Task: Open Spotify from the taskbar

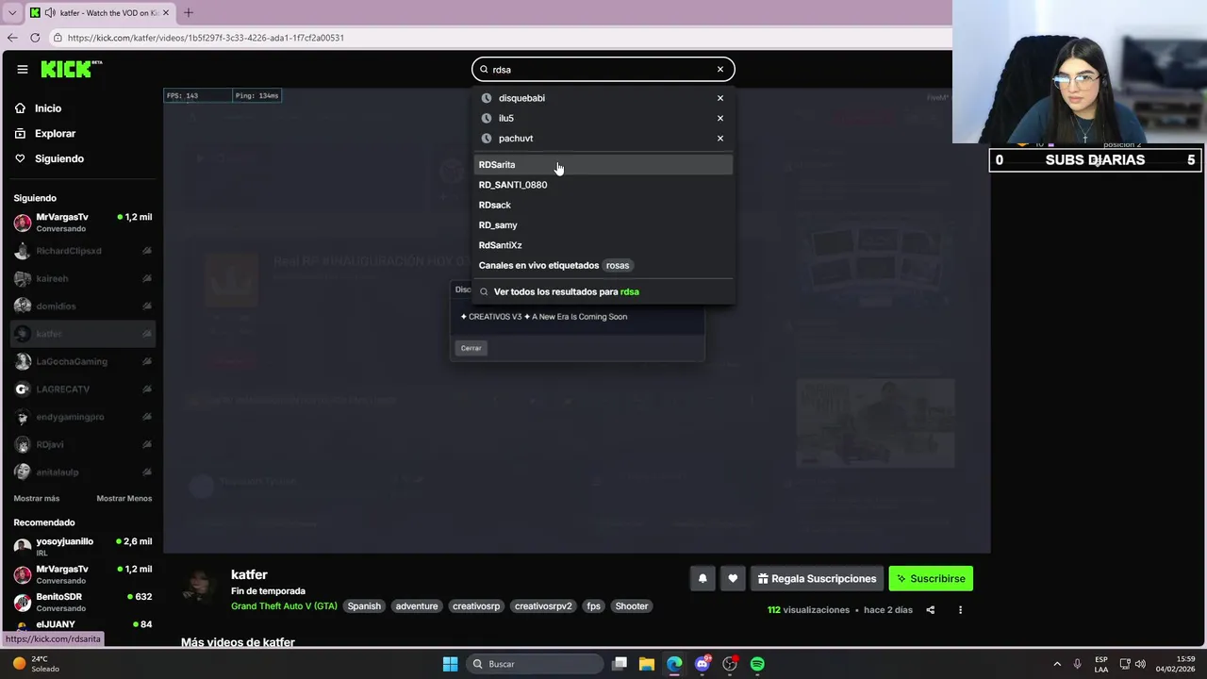Action: click(757, 664)
